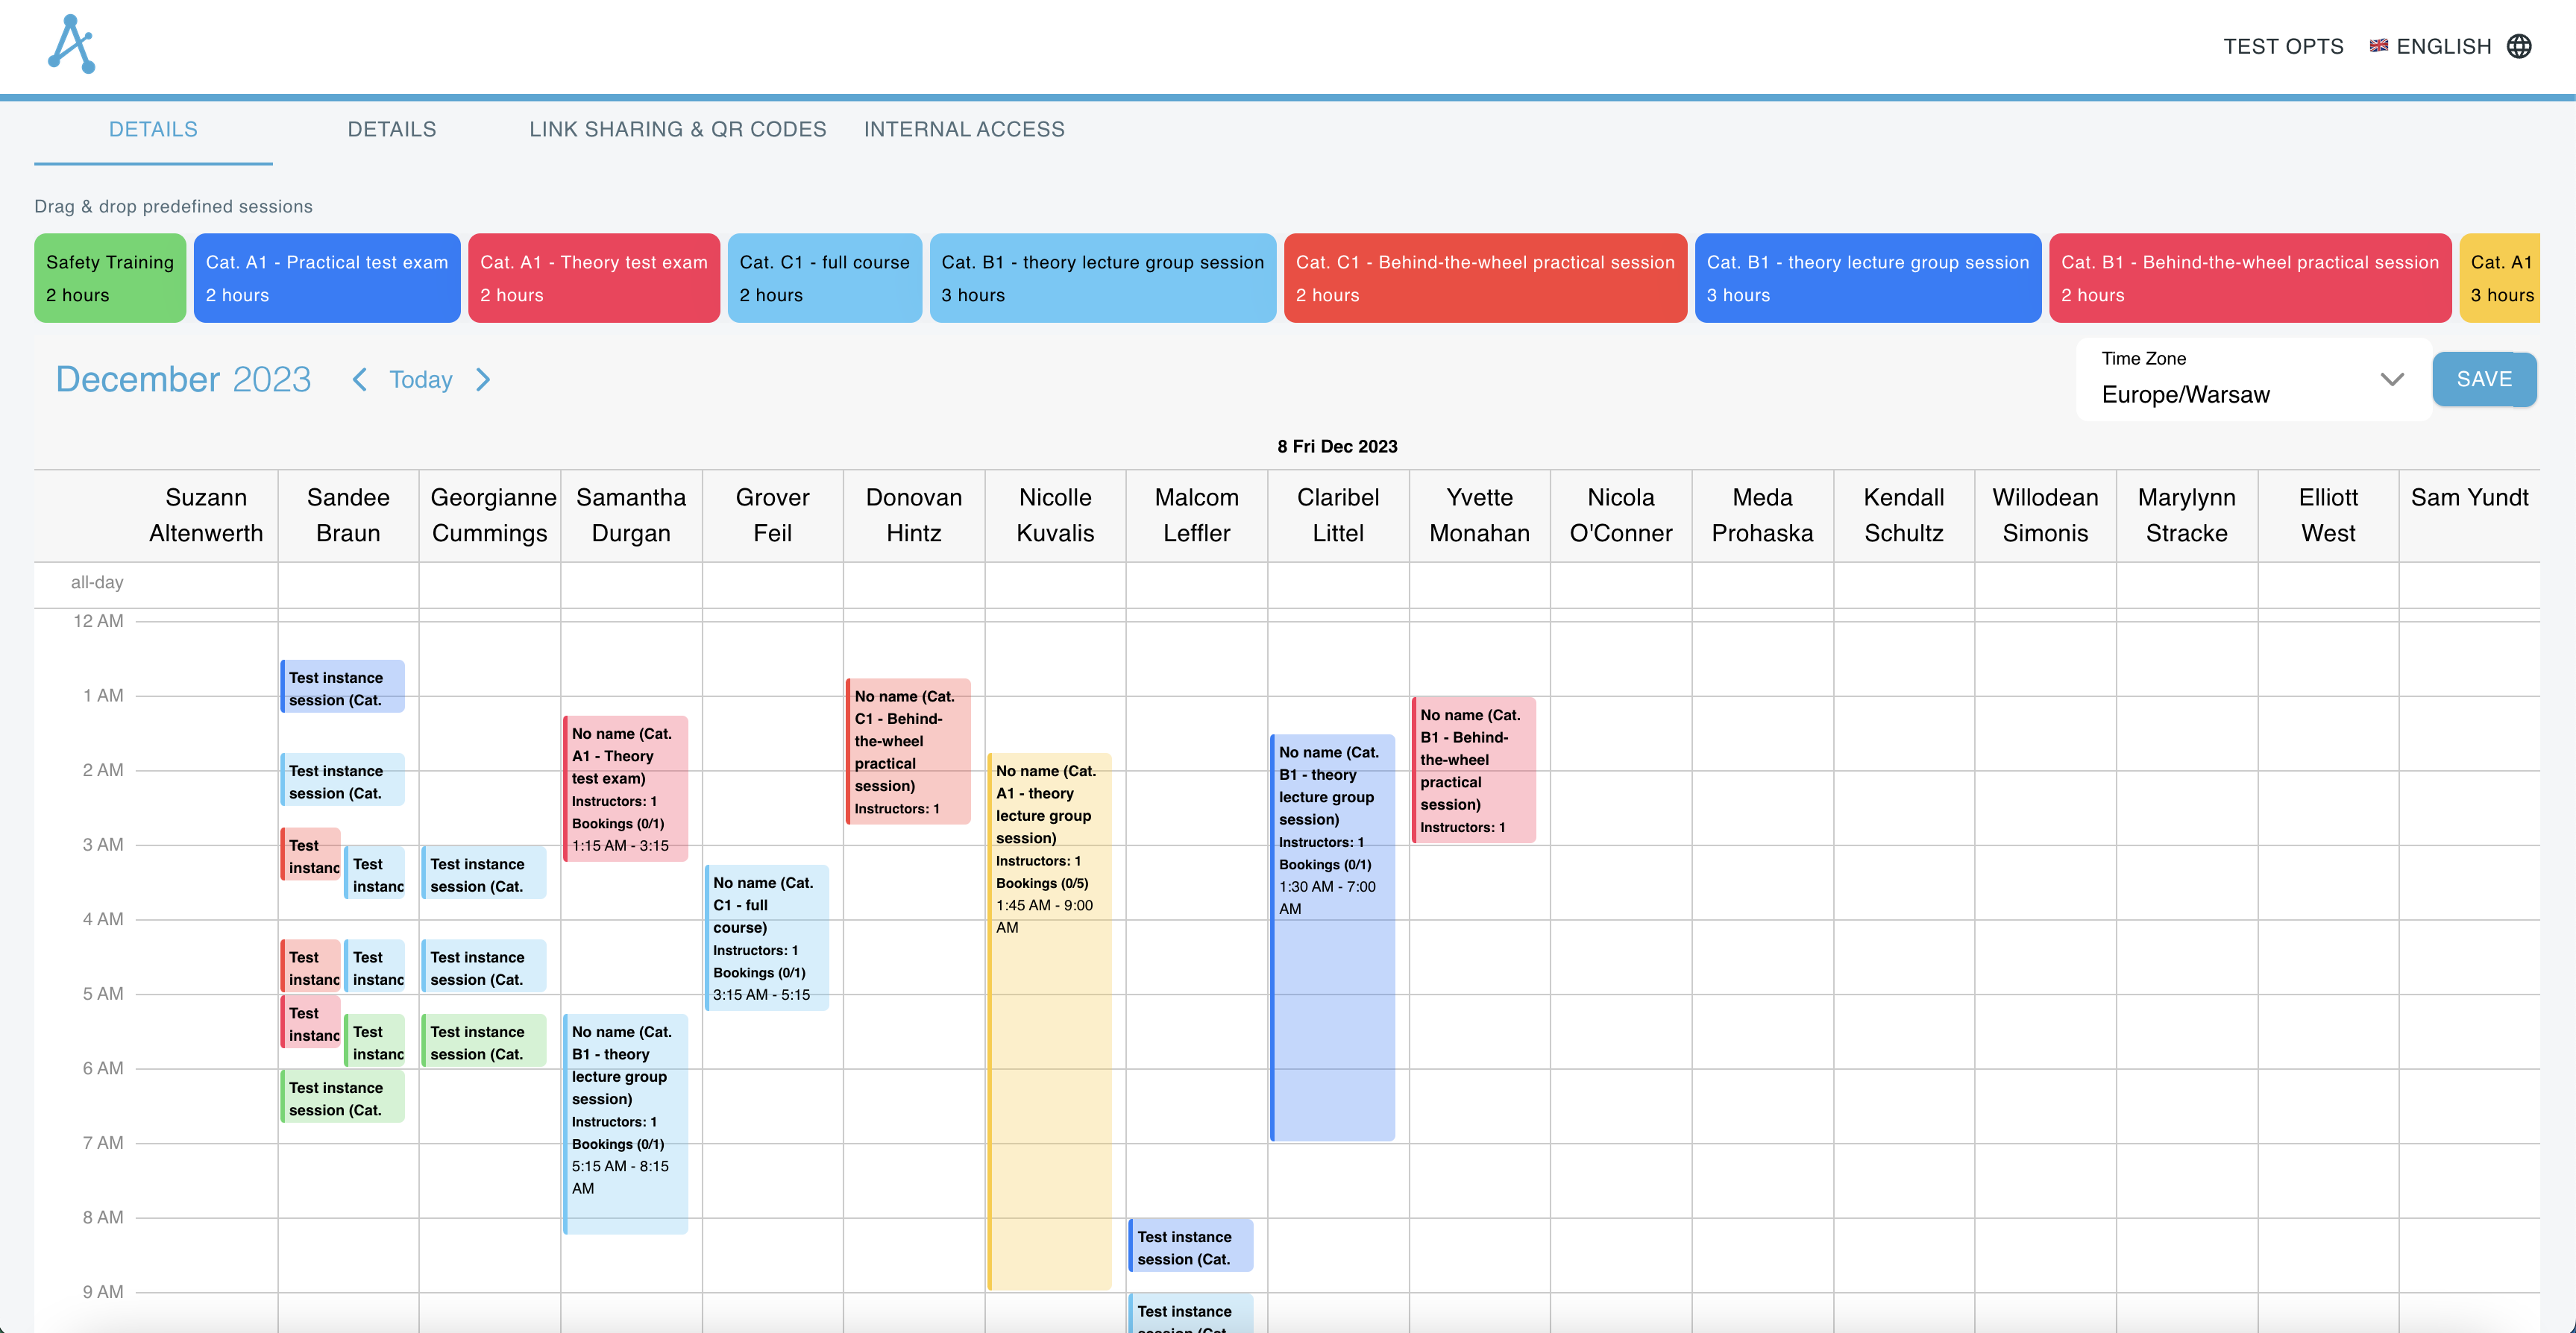Select the Safety Training session chip

110,278
